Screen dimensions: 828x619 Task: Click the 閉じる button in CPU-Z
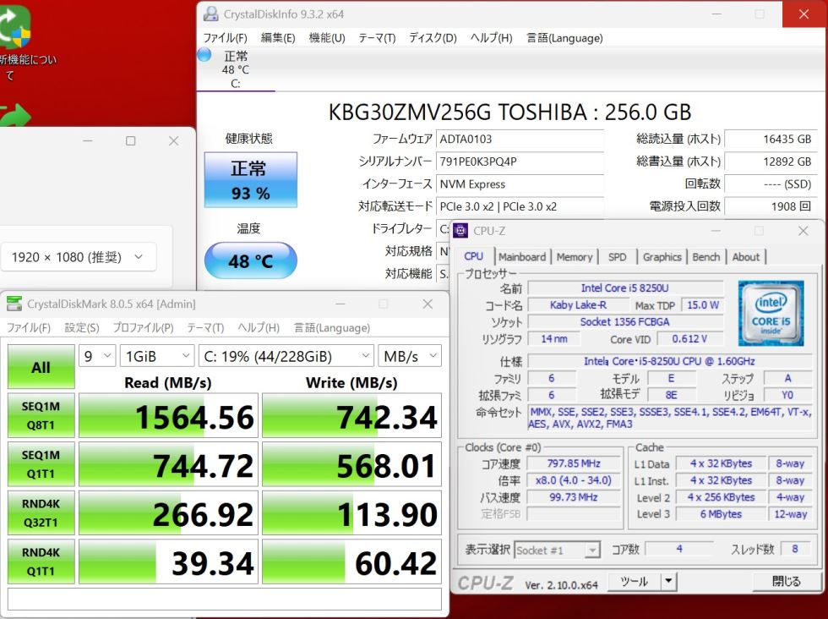786,581
